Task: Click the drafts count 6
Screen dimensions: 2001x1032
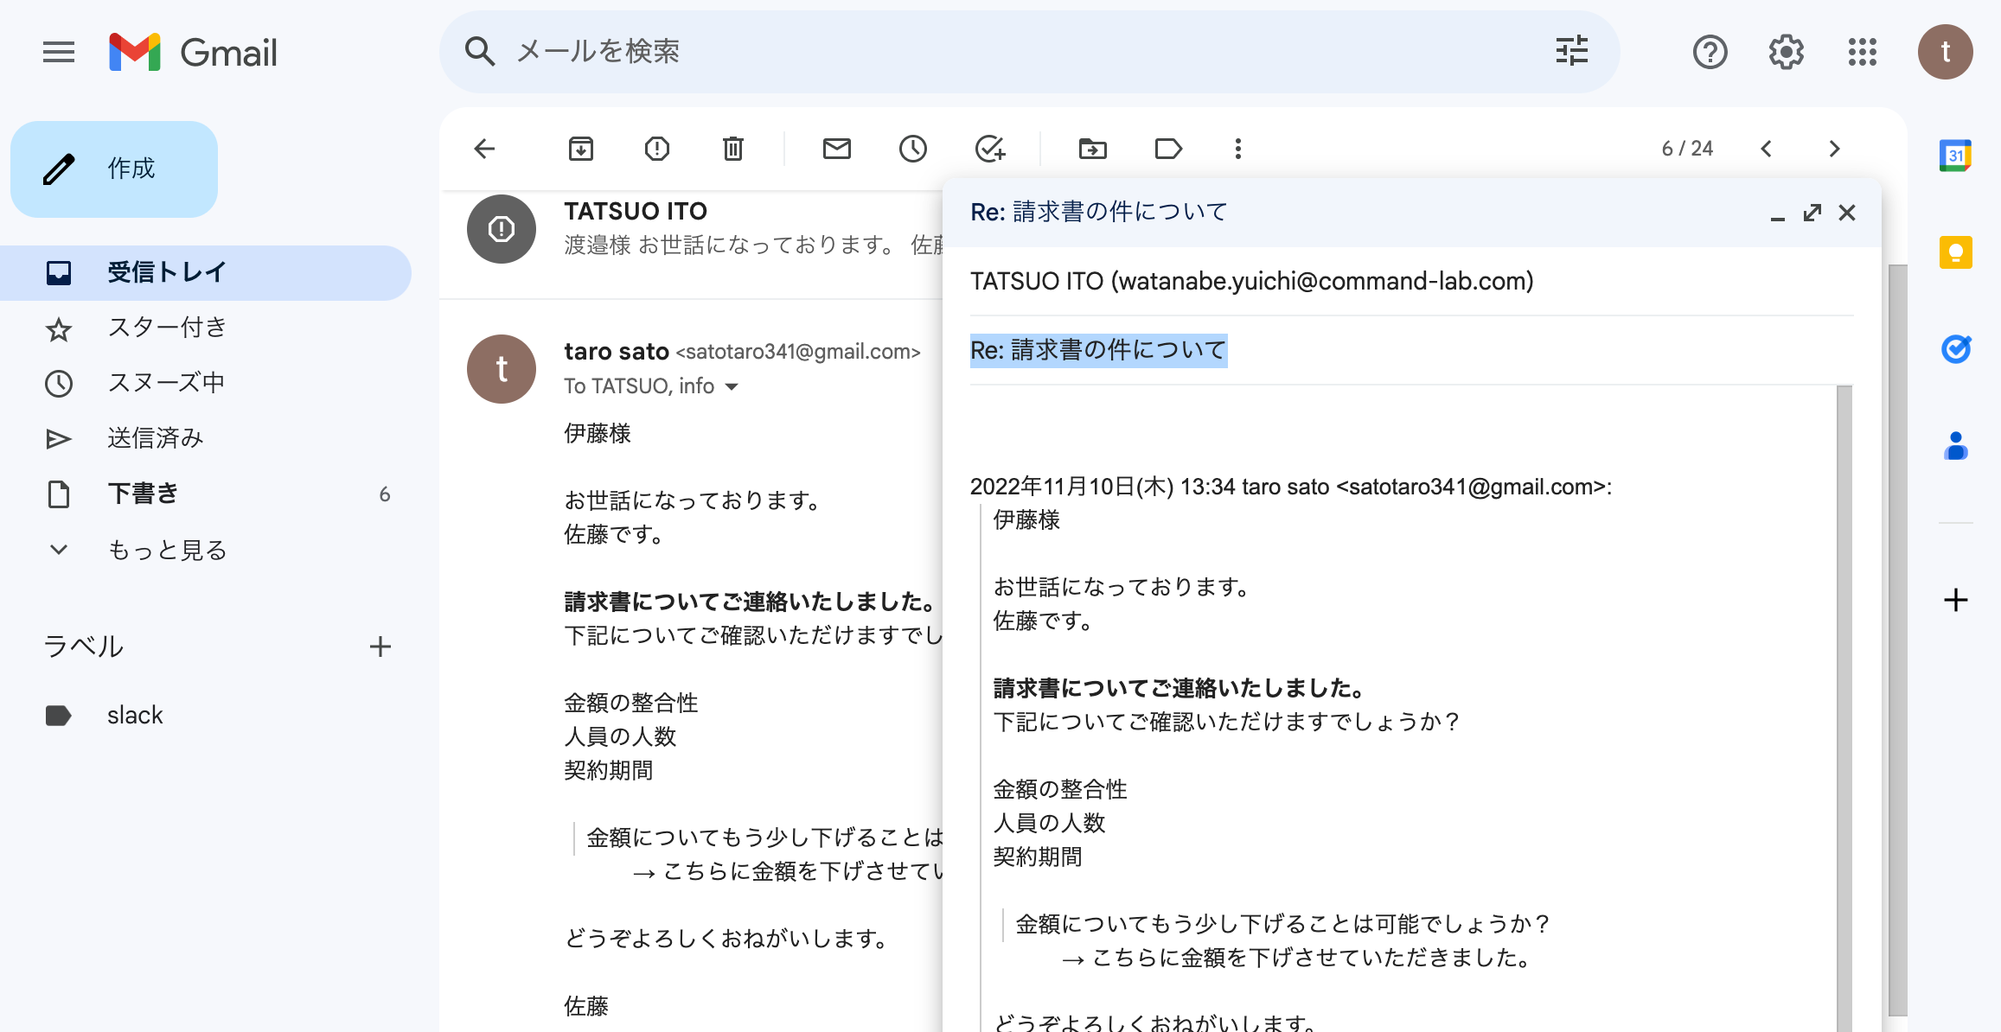Action: pyautogui.click(x=385, y=494)
